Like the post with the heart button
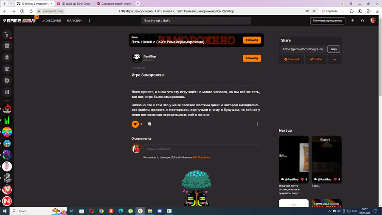 click(135, 124)
